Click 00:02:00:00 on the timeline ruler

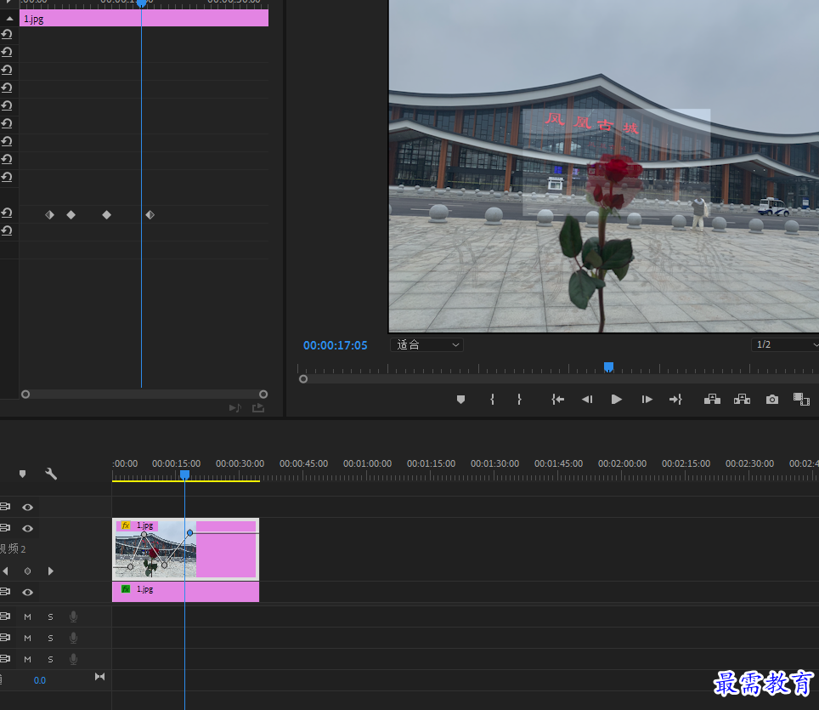622,463
